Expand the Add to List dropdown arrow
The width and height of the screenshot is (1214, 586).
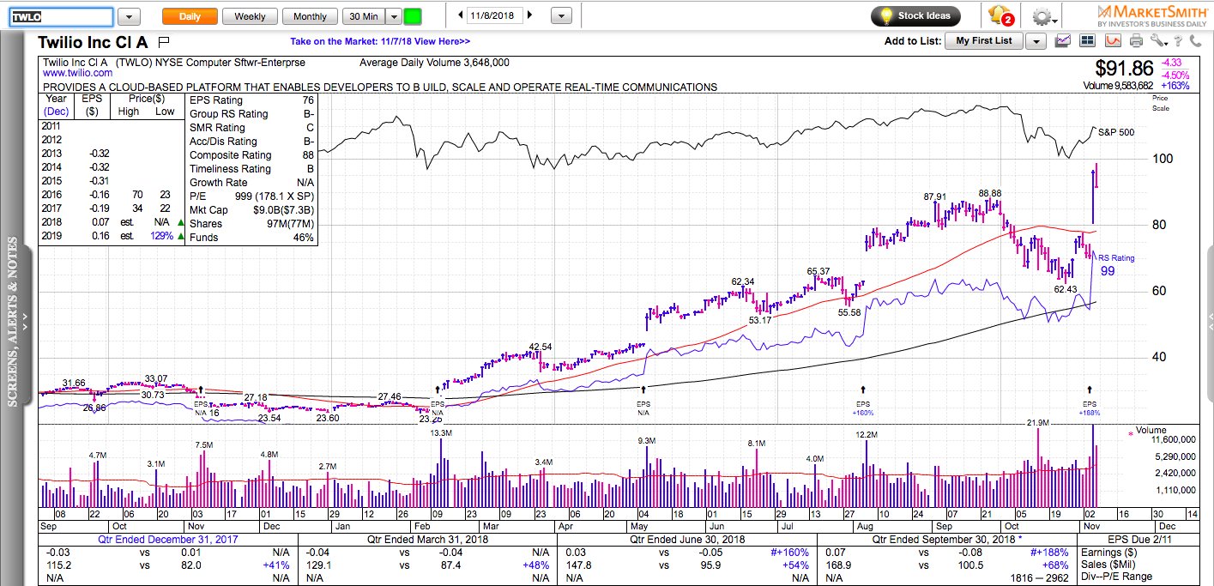pyautogui.click(x=1036, y=41)
